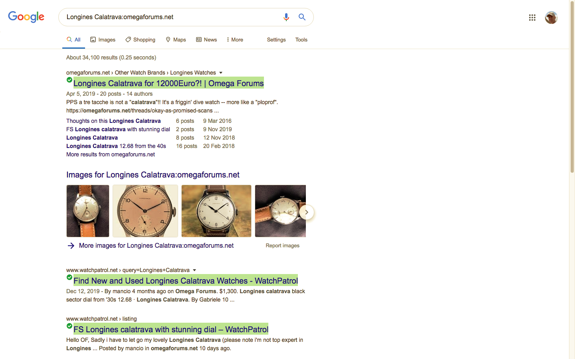Open the 8 posts Longines Calatrava thread
575x359 pixels.
click(x=92, y=138)
